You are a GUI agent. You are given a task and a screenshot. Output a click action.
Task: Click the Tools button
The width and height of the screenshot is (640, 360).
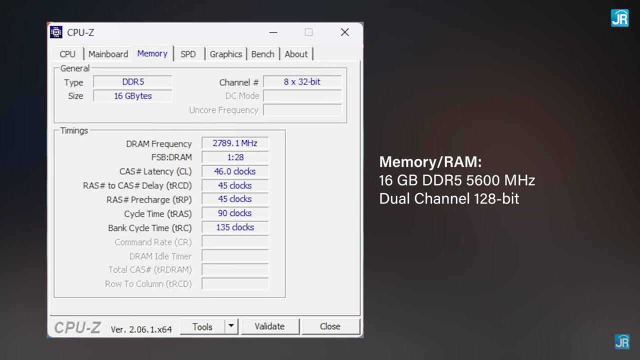[202, 327]
